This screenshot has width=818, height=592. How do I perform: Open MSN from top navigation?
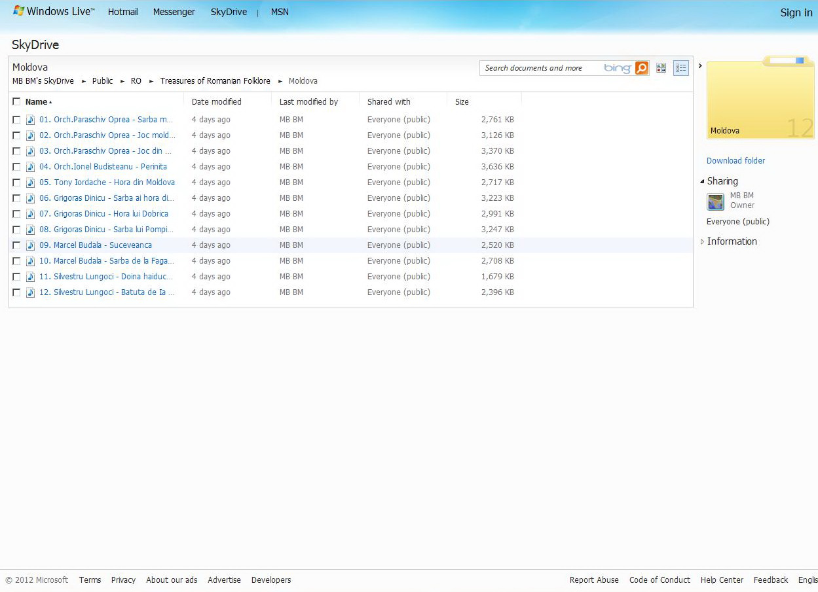tap(280, 12)
